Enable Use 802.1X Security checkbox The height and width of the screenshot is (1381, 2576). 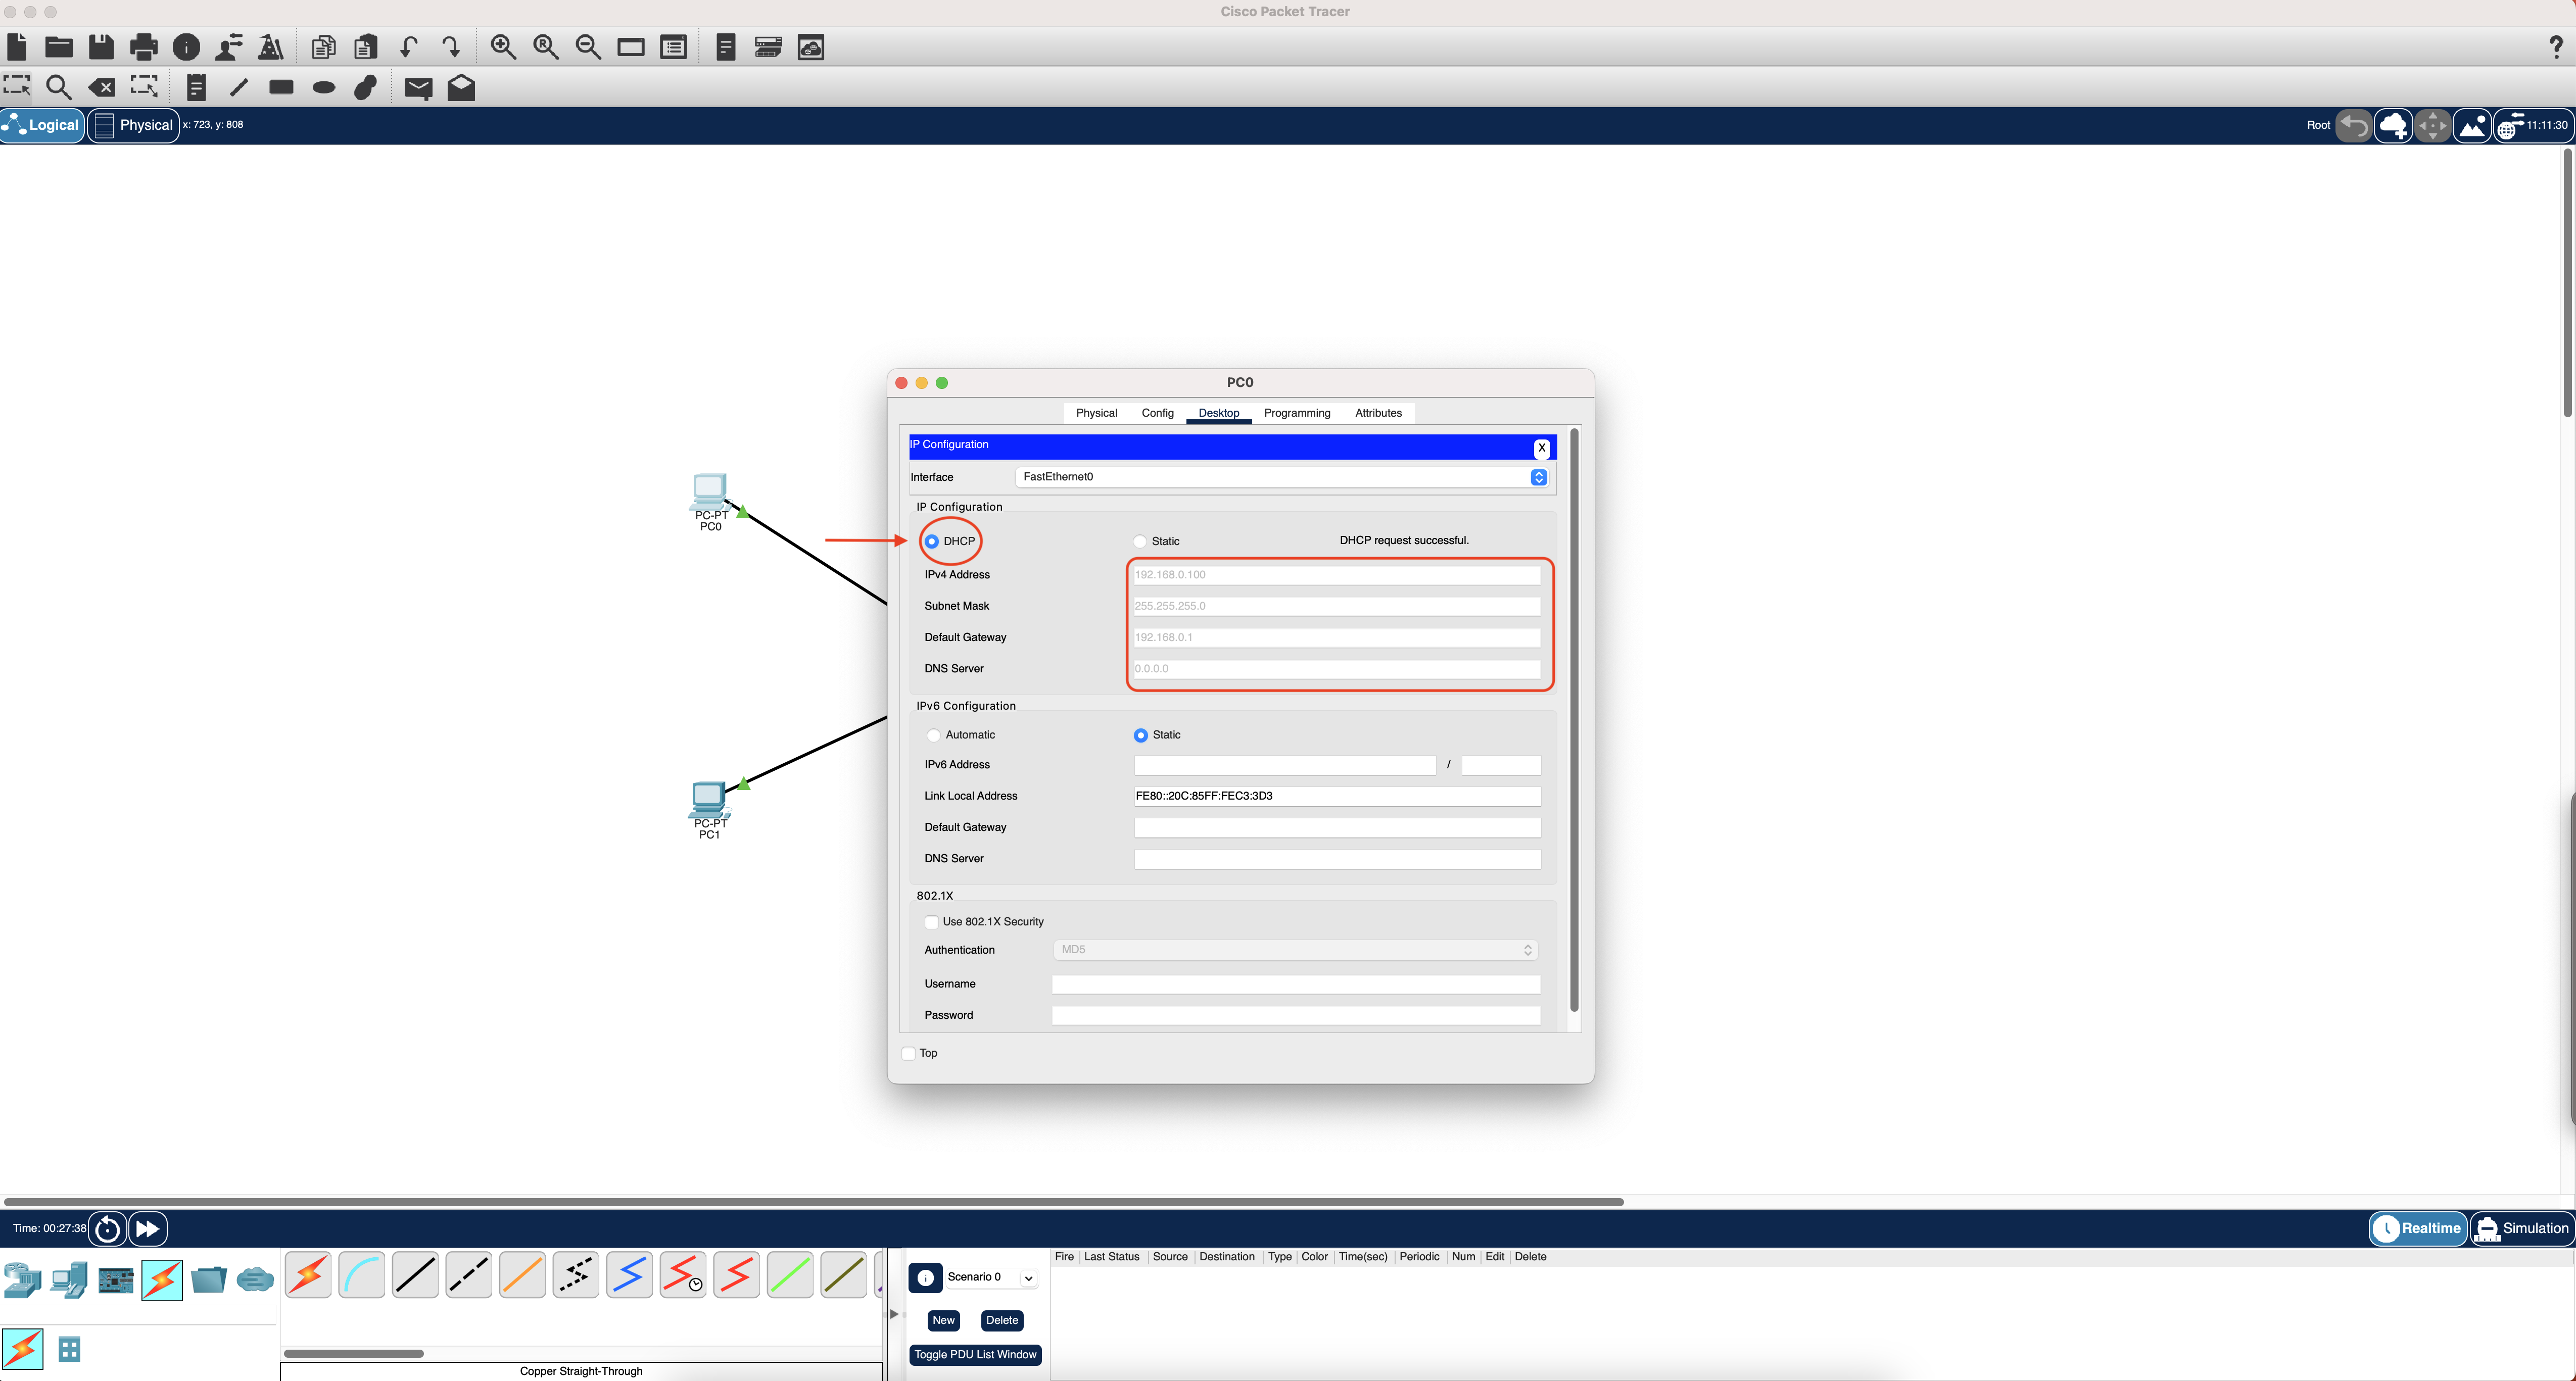pos(931,922)
